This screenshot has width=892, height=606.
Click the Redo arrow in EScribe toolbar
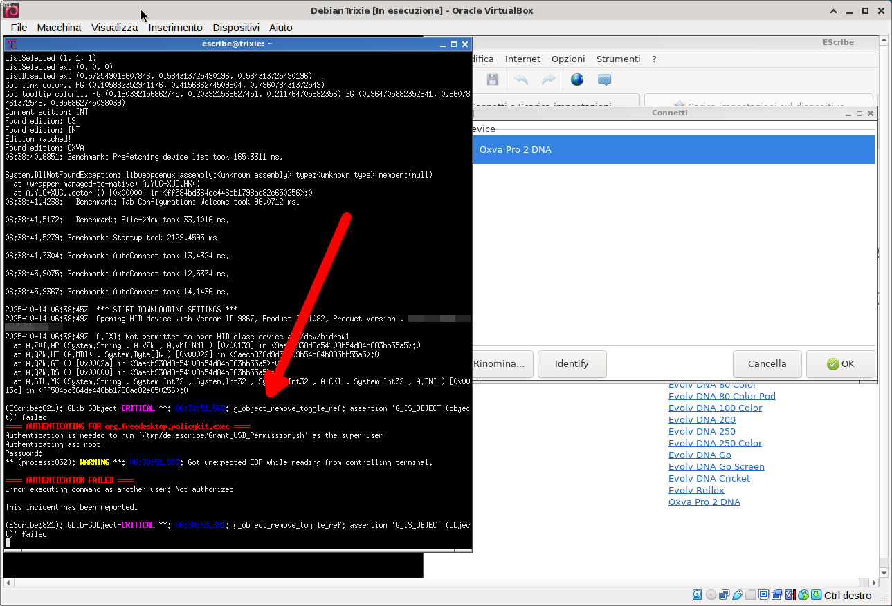tap(549, 80)
